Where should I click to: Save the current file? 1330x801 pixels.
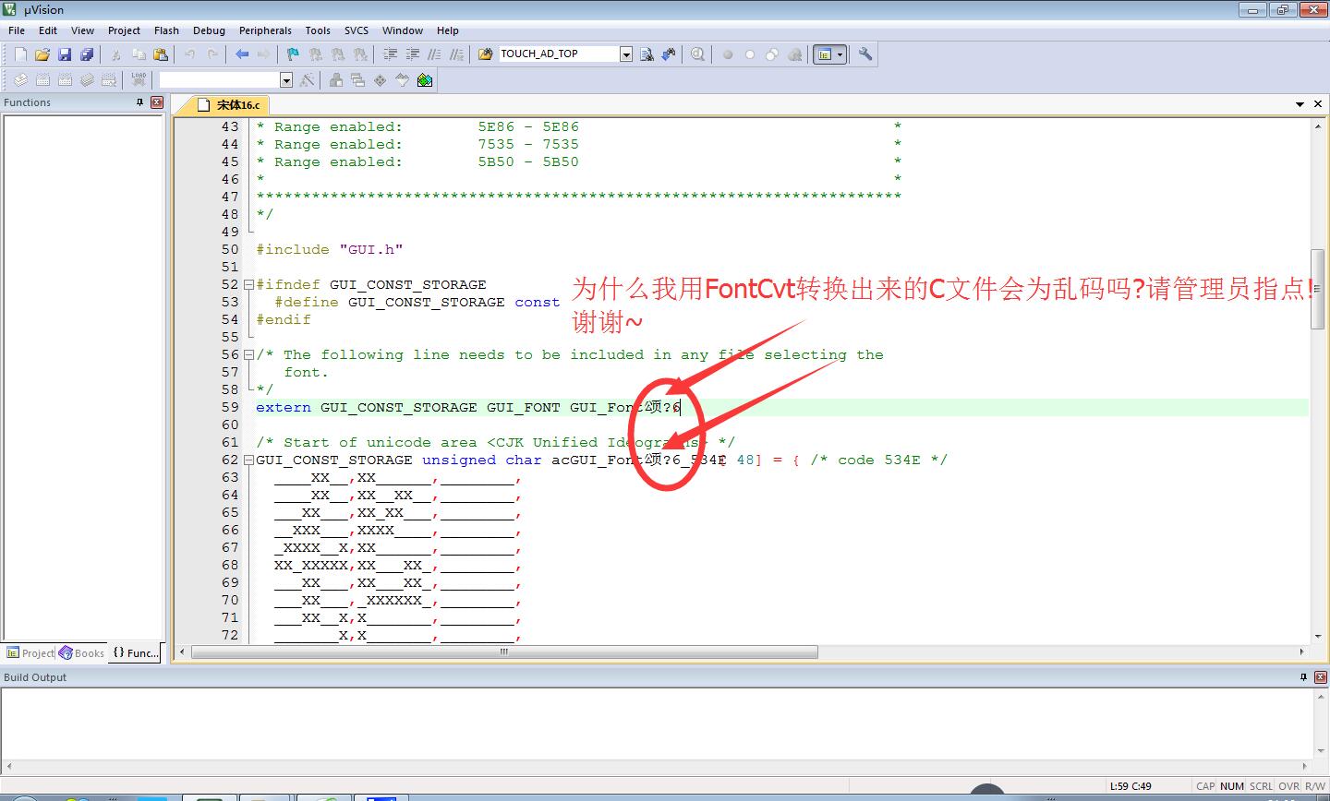(x=65, y=54)
